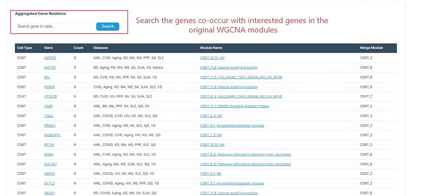The image size is (421, 196).
Task: Open the REL gene page
Action: [x=47, y=77]
